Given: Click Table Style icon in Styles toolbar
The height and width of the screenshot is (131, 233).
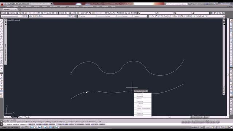Looking at the screenshot, I should click(175, 13).
